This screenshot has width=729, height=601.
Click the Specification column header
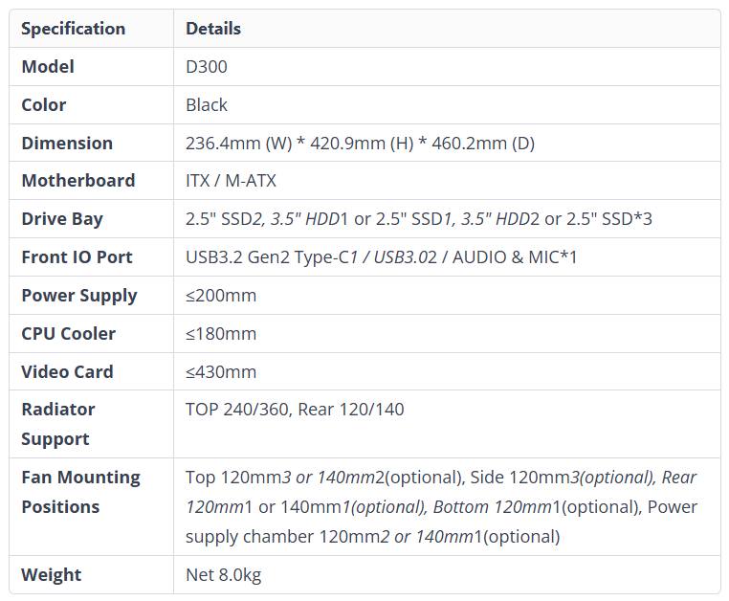[x=73, y=29]
